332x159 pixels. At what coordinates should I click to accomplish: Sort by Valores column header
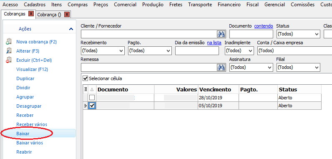[x=176, y=90]
